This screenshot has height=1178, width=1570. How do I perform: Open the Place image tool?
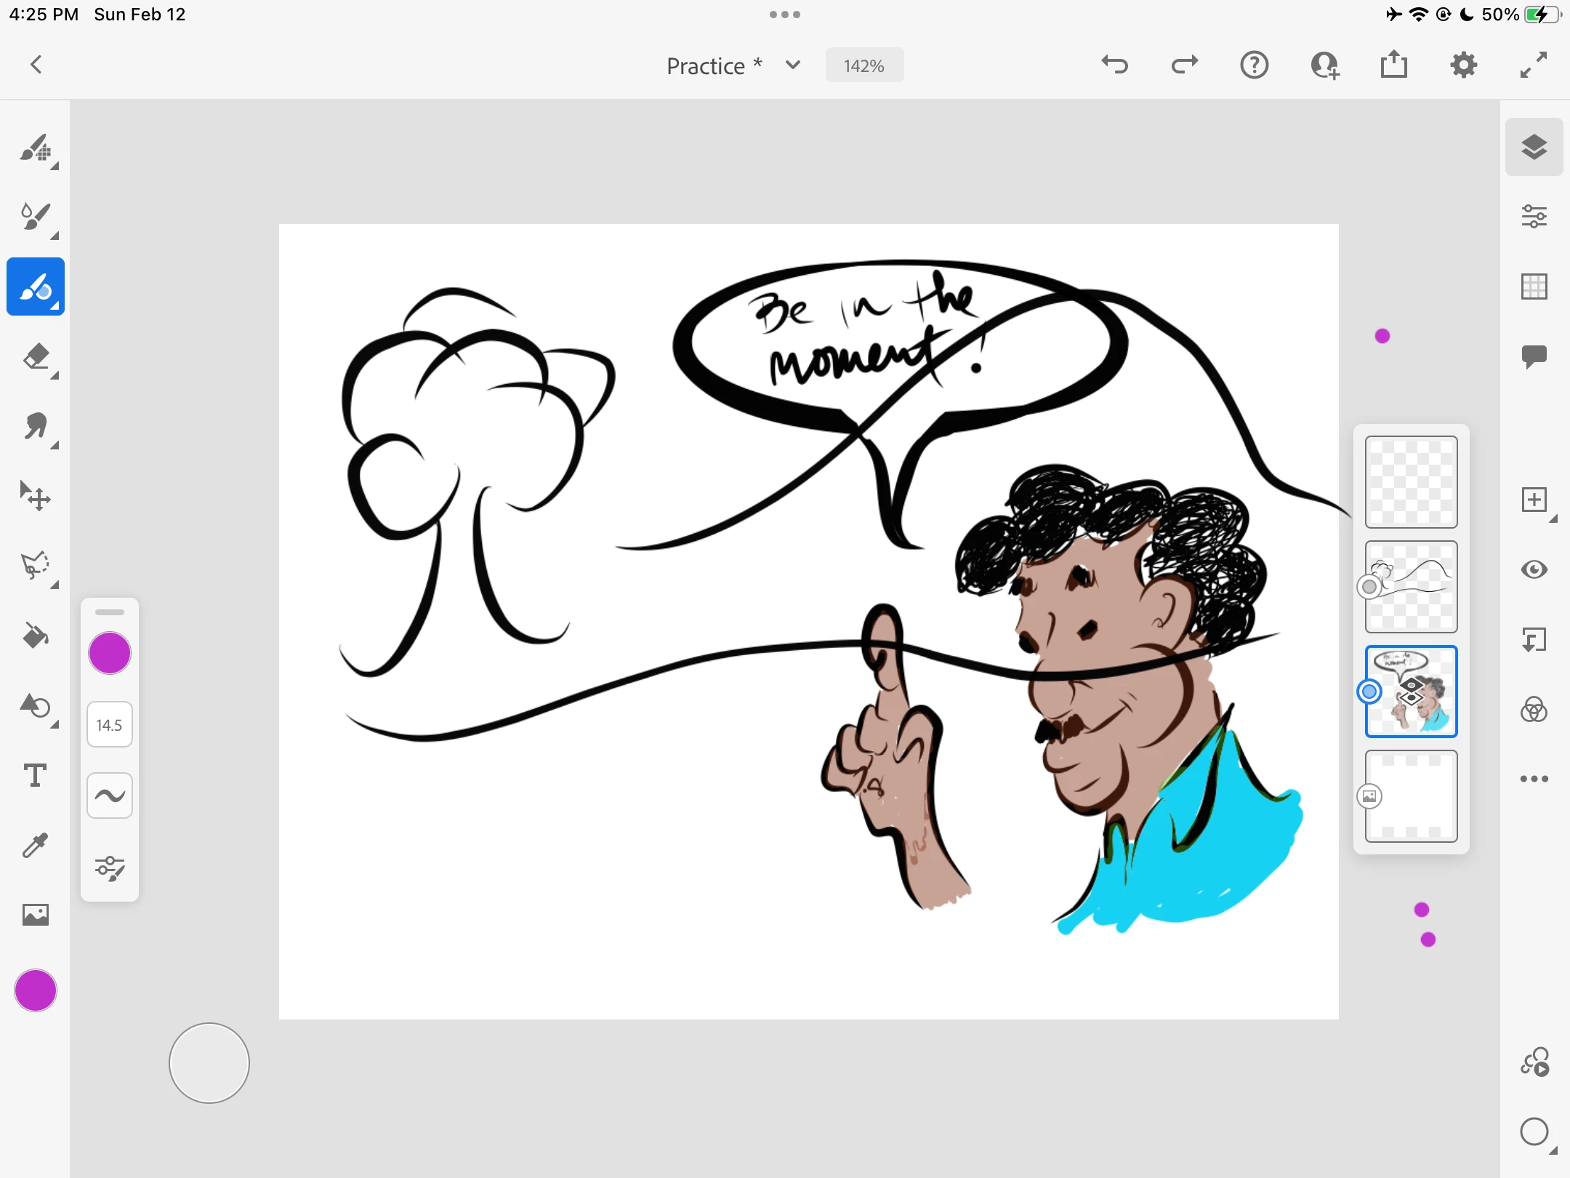[x=35, y=914]
